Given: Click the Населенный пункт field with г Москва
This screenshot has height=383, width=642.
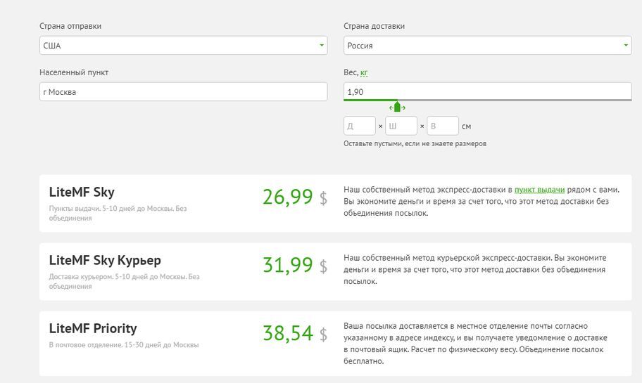Looking at the screenshot, I should coord(183,92).
